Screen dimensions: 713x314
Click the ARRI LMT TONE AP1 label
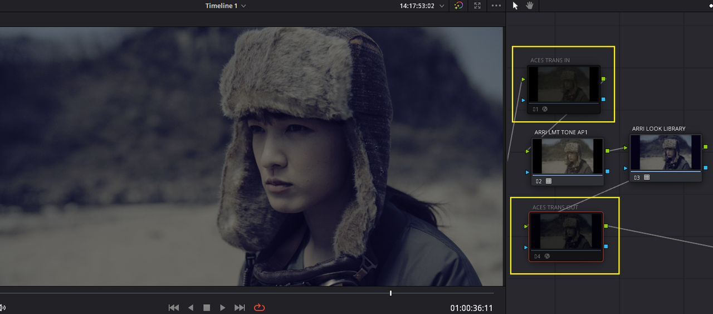pos(561,133)
